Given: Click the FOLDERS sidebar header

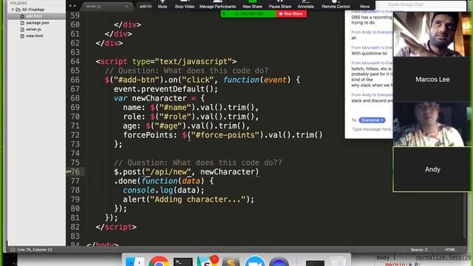Looking at the screenshot, I should 18,3.
